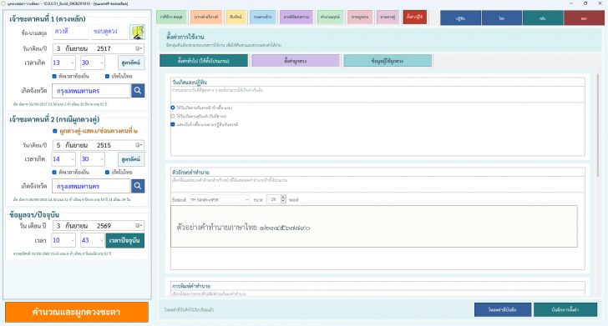Click the surname field ชอบดูดวง
Image resolution: width=608 pixels, height=326 pixels.
coord(109,32)
